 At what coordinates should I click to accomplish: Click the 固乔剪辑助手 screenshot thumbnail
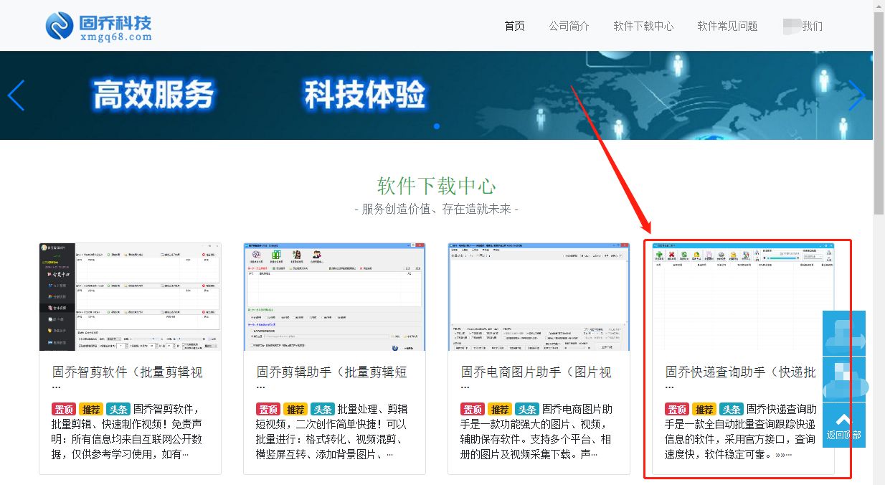click(x=334, y=296)
